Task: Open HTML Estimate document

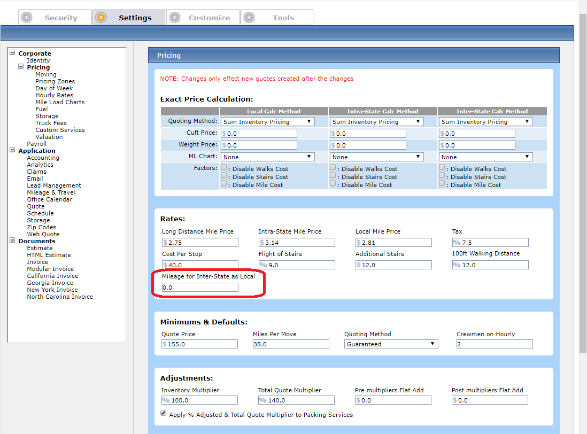Action: [x=49, y=255]
